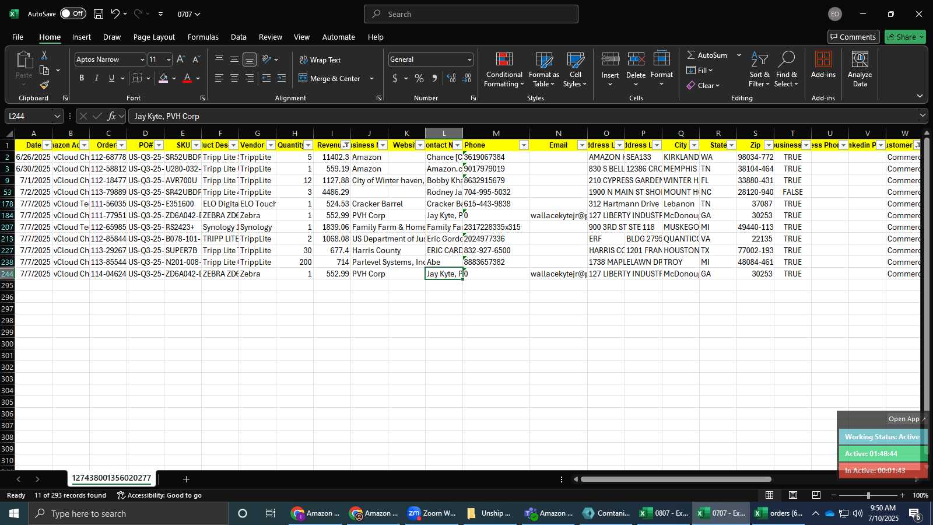
Task: Apply red Font Color swatch
Action: 187,78
